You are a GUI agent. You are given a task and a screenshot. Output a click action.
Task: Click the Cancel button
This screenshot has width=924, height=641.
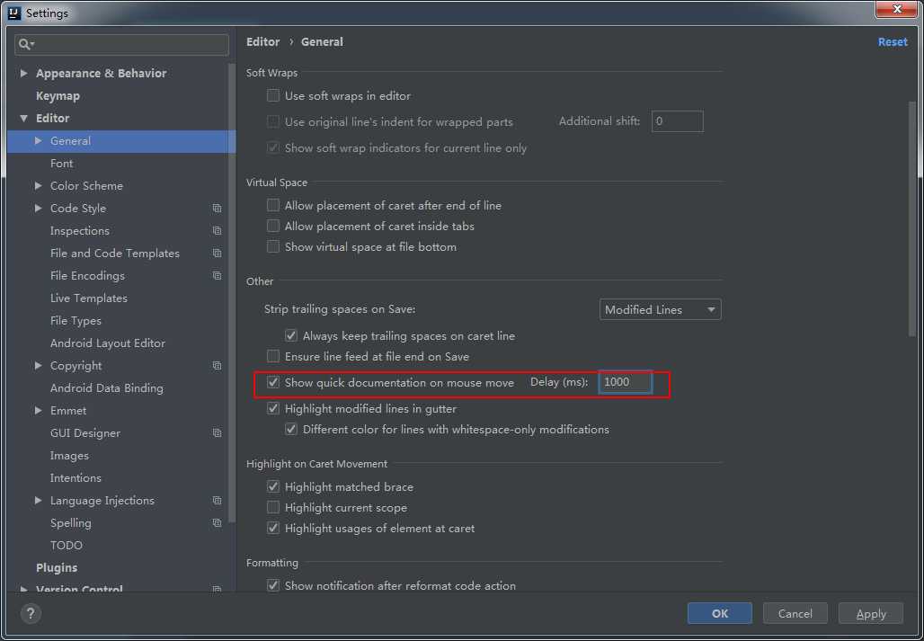click(795, 613)
